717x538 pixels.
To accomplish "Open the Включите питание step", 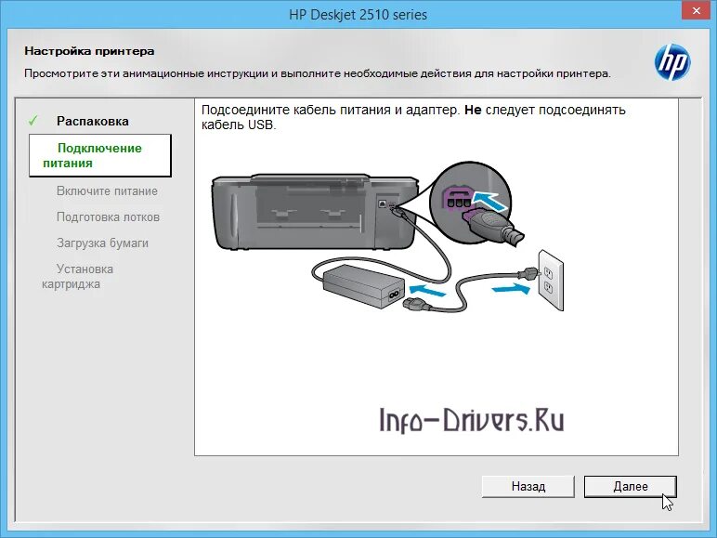I will [x=107, y=191].
